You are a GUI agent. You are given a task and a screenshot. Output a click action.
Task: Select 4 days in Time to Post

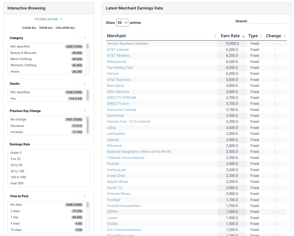(x=47, y=223)
